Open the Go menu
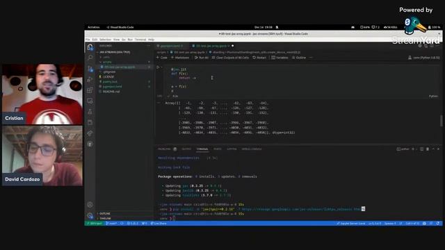445x250 pixels. pos(124,40)
